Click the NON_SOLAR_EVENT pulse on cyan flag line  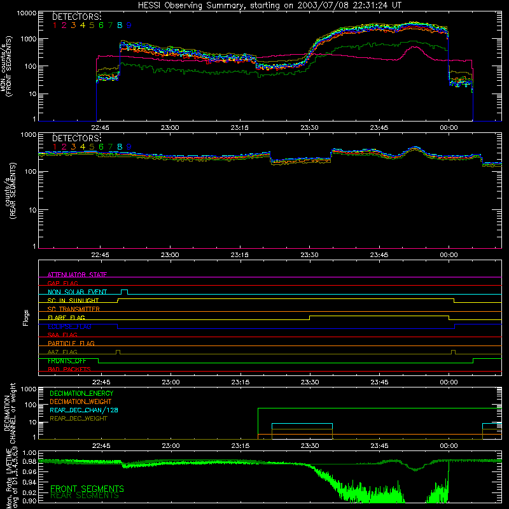(x=124, y=291)
